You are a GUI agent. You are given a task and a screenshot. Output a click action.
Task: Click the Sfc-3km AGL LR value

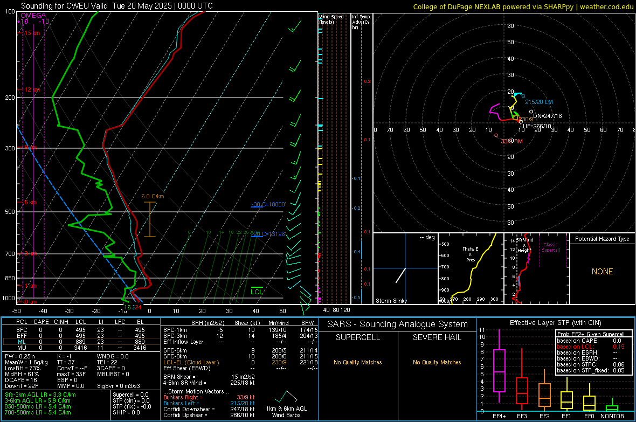(40, 395)
